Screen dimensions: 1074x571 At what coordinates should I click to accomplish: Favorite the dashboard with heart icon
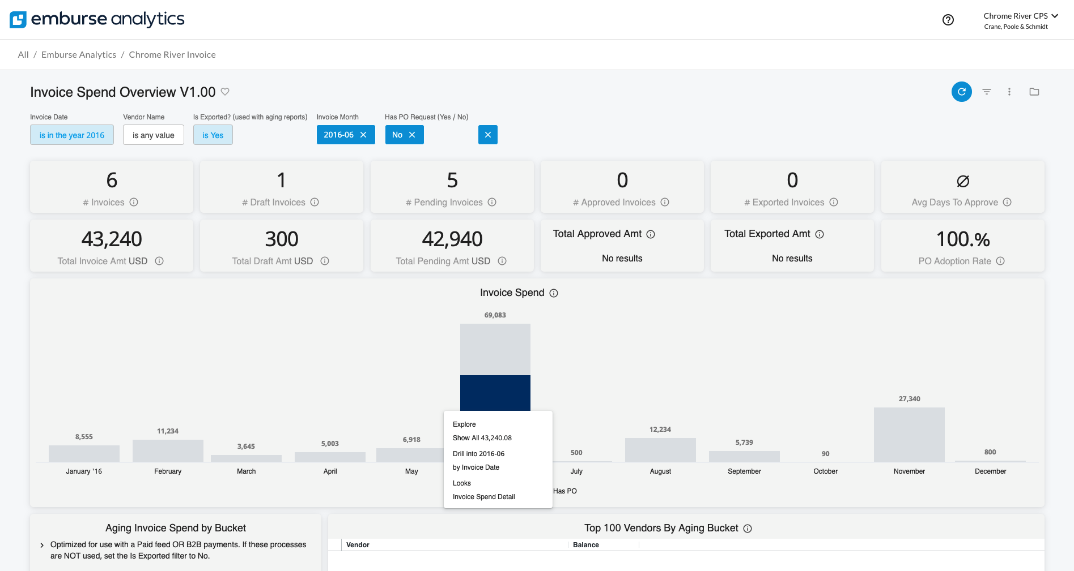(x=225, y=92)
